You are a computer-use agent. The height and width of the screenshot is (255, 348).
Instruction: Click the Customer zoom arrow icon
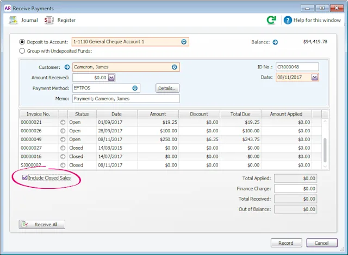pyautogui.click(x=67, y=67)
